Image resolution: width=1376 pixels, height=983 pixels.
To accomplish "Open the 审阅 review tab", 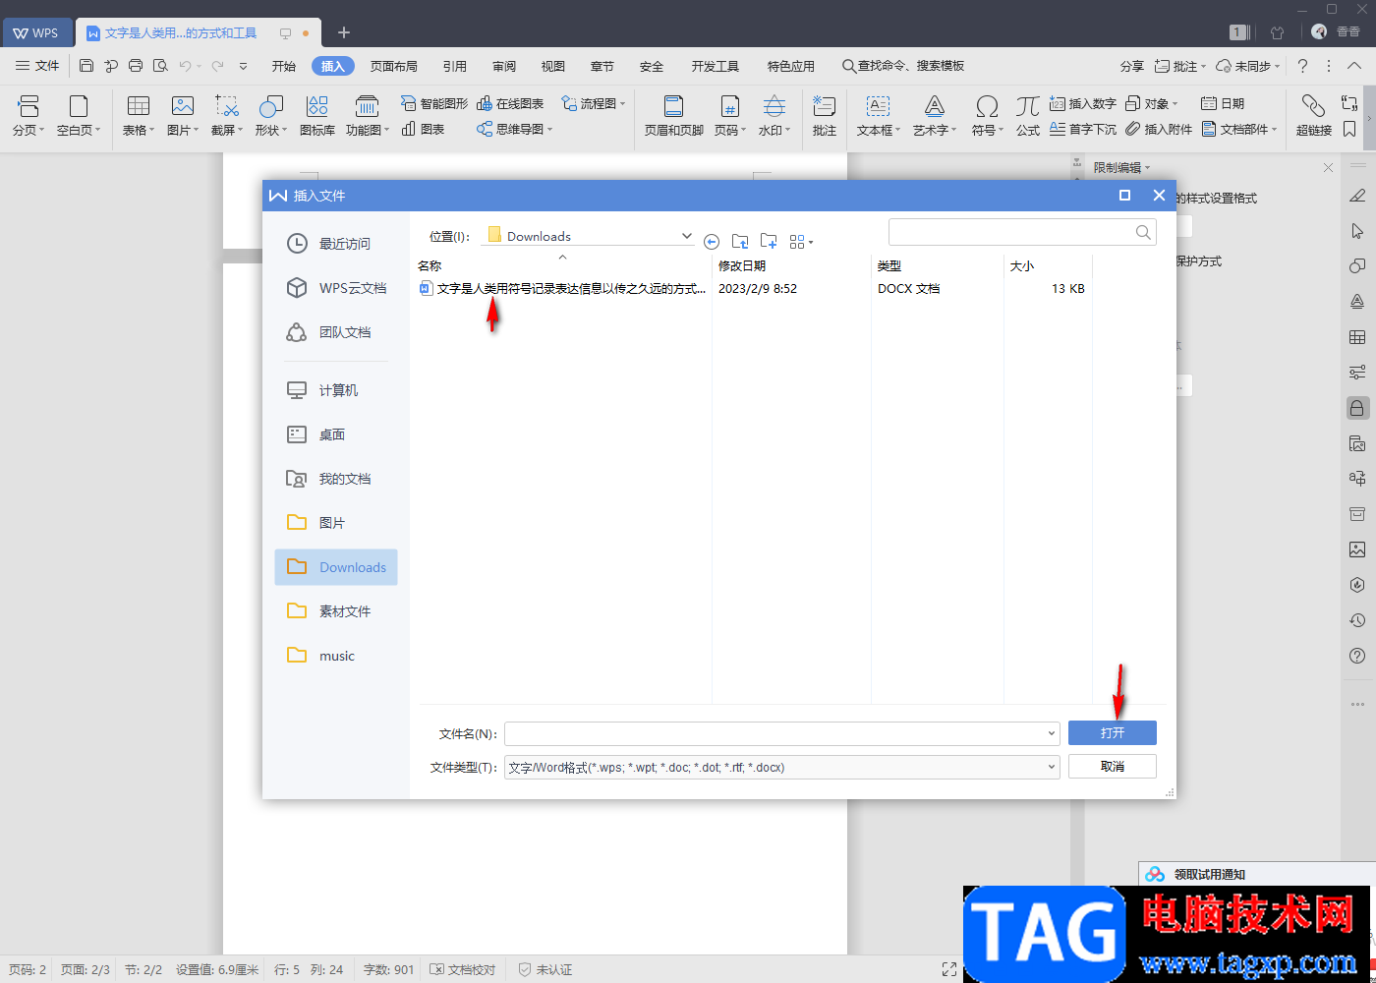I will (504, 66).
